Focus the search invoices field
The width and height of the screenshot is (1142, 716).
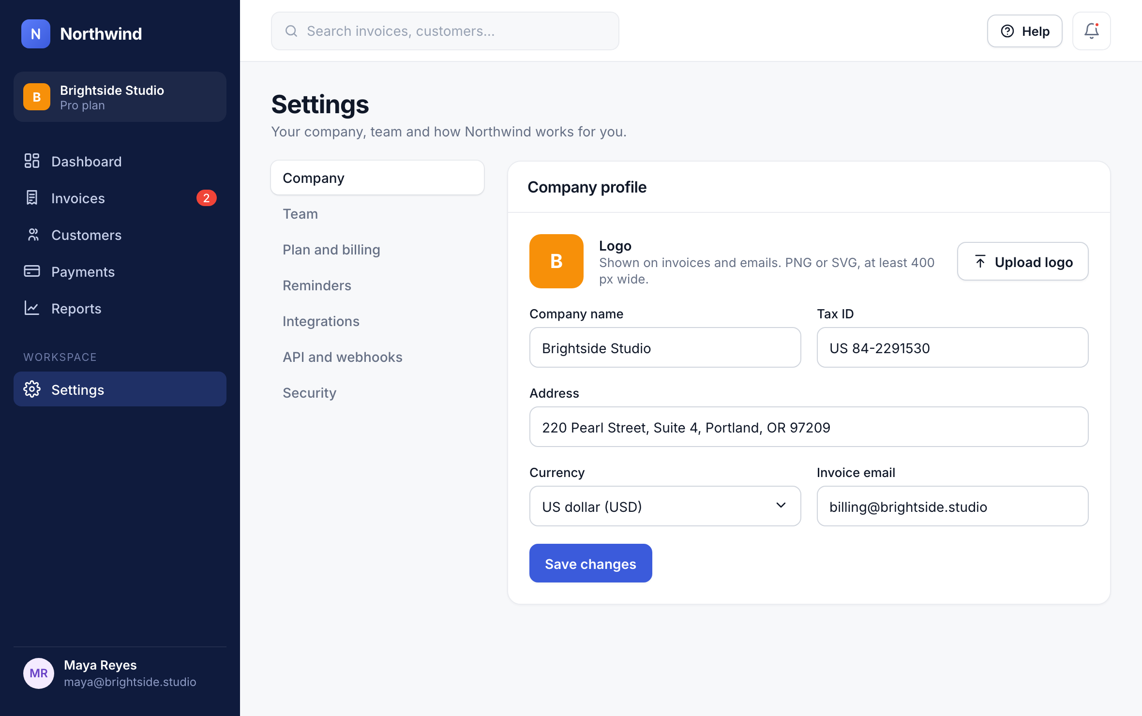coord(445,31)
